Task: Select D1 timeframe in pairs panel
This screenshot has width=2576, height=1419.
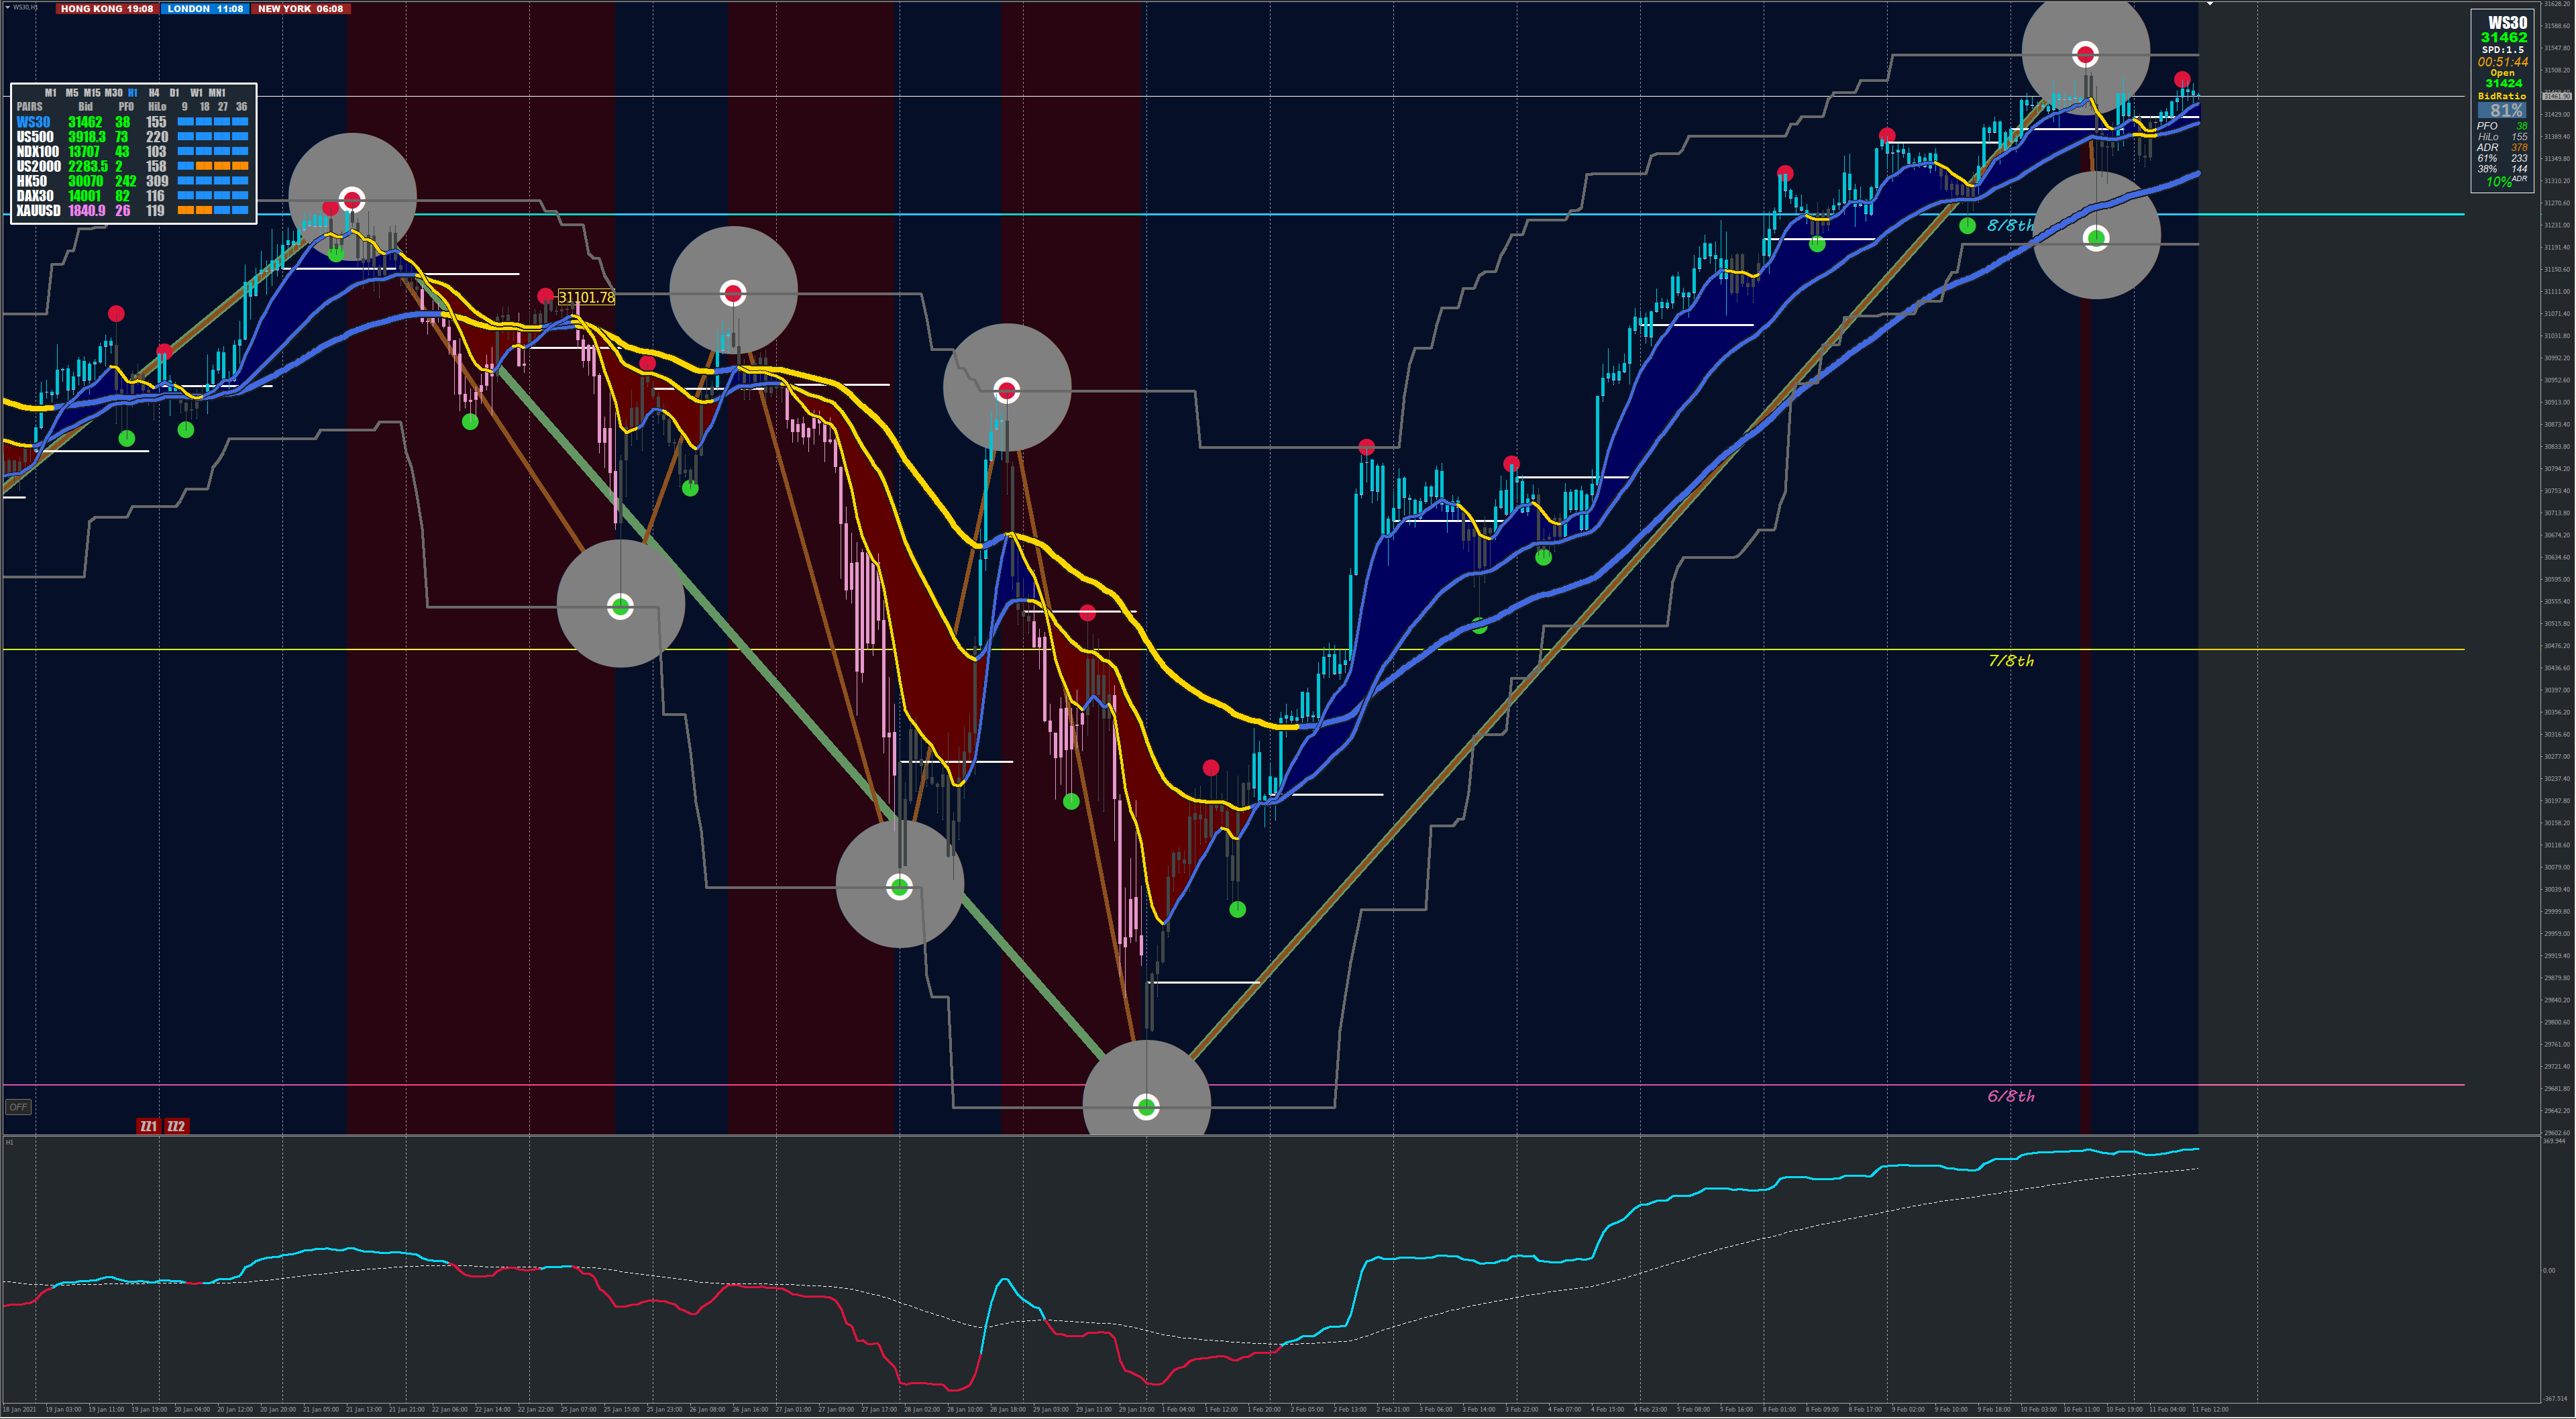Action: click(174, 92)
